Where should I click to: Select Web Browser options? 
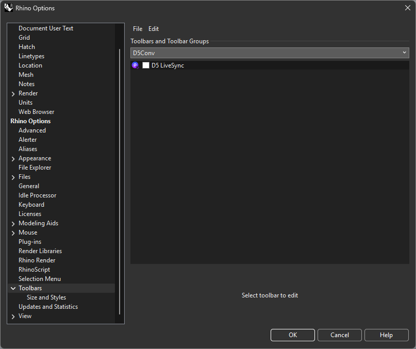37,112
